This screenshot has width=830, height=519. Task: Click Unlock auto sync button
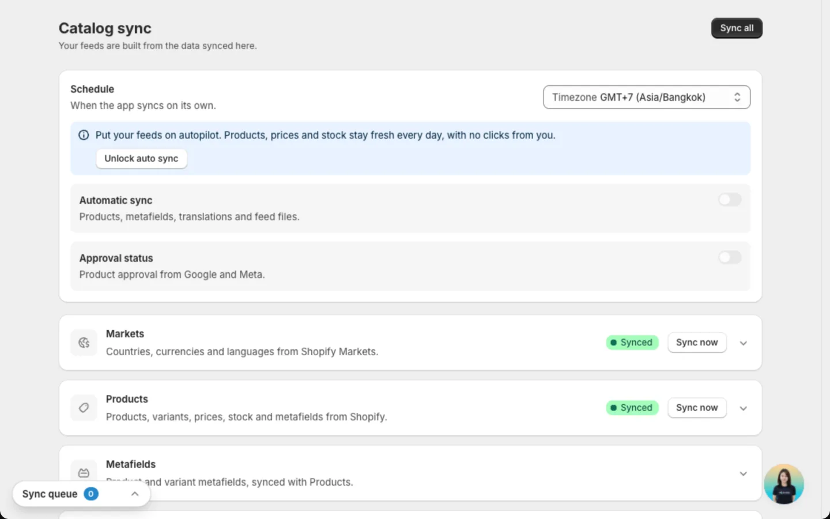[x=141, y=159]
